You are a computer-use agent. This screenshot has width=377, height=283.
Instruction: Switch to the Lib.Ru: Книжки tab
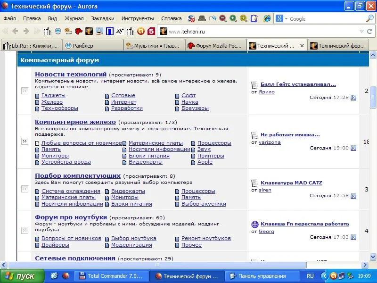(x=31, y=45)
